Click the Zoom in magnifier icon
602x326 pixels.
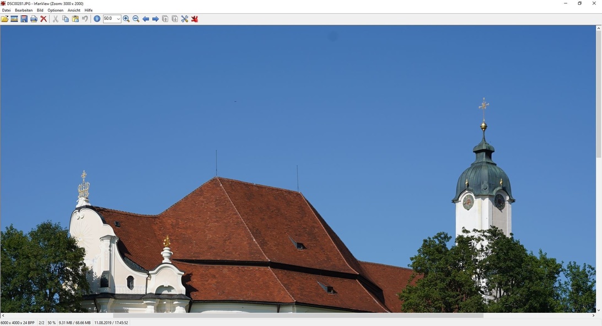126,19
